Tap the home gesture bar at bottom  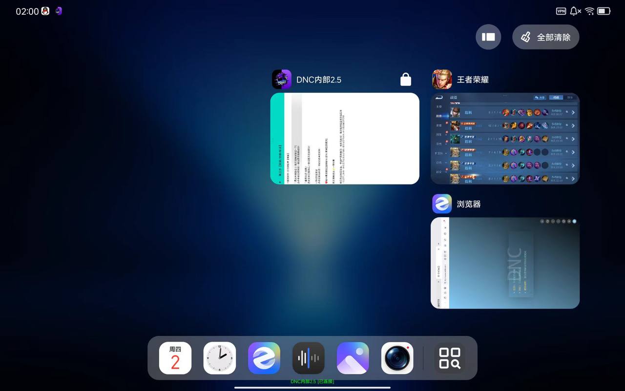312,388
